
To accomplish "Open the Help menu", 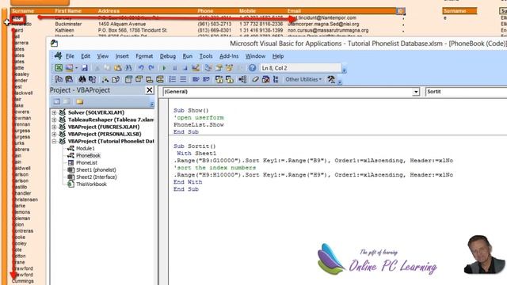I will 278,56.
